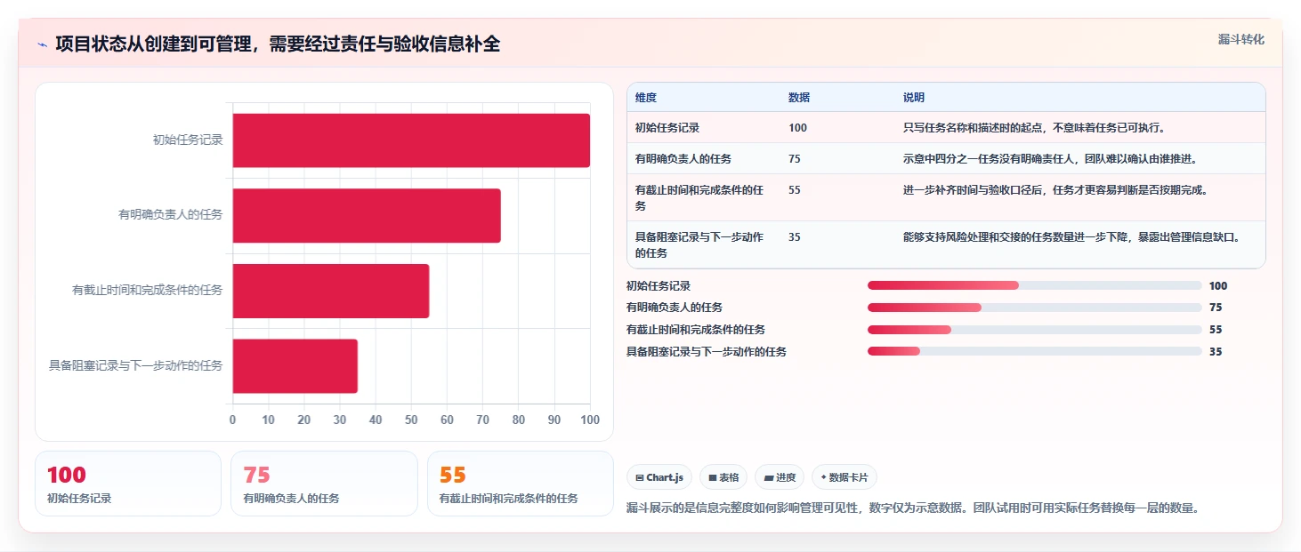Select the 数据卡片 tag chip

[844, 477]
